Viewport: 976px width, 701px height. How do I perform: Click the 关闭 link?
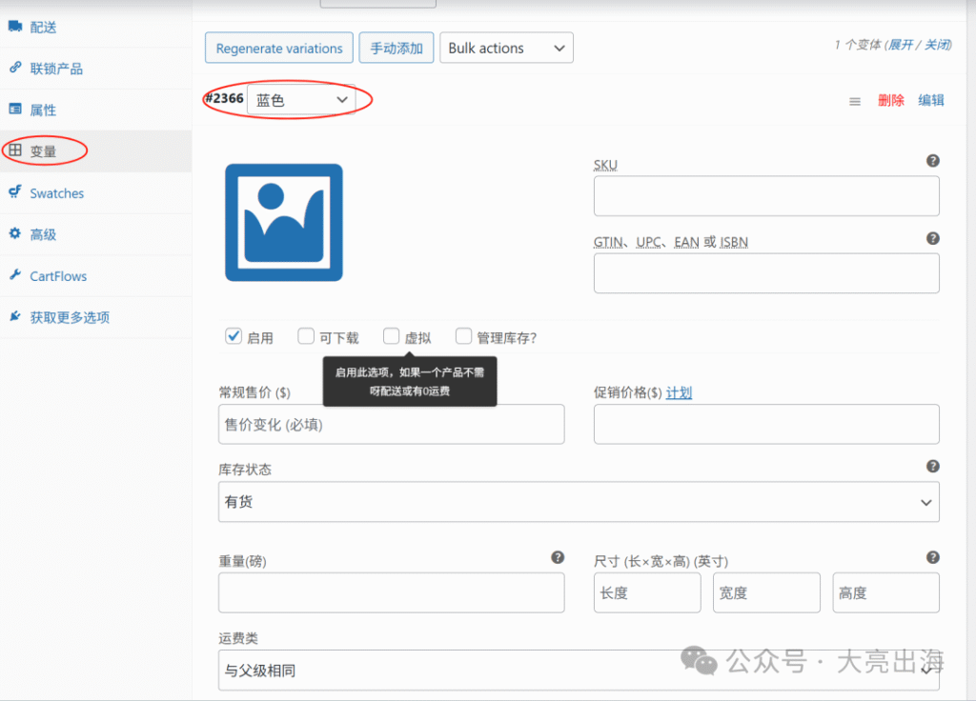click(937, 44)
